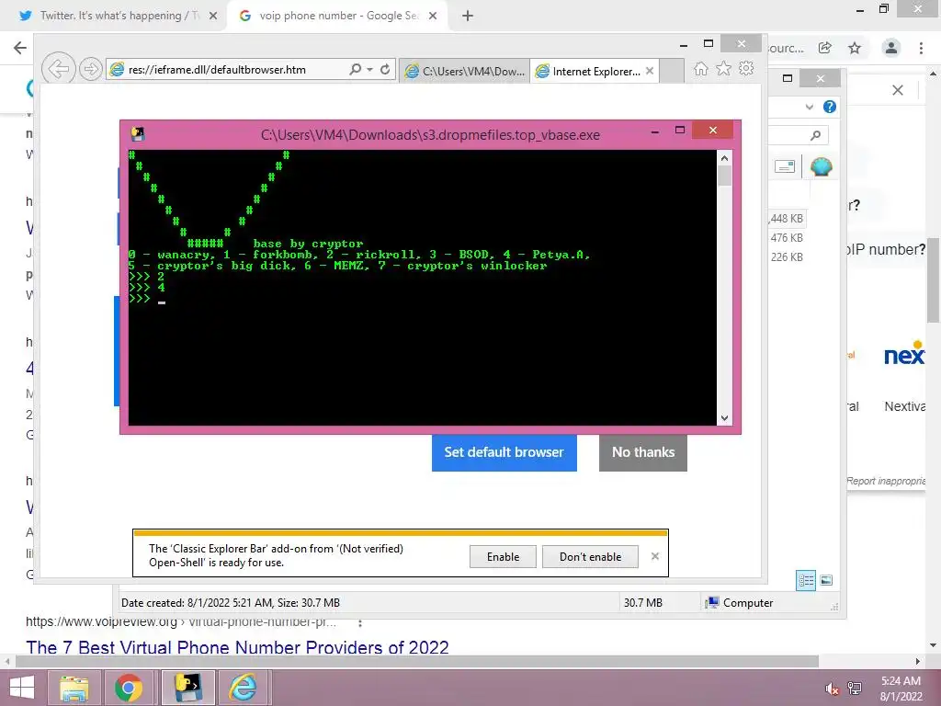Close the Google side panel X
Screen dimensions: 941x706
tap(898, 90)
